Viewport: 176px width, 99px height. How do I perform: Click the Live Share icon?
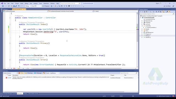pyautogui.click(x=164, y=6)
